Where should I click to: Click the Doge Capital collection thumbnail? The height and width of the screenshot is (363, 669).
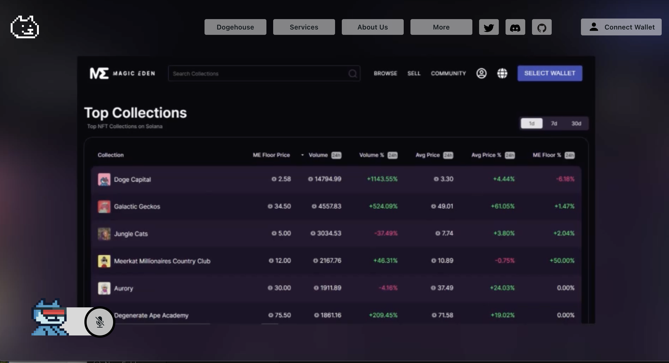(x=104, y=179)
